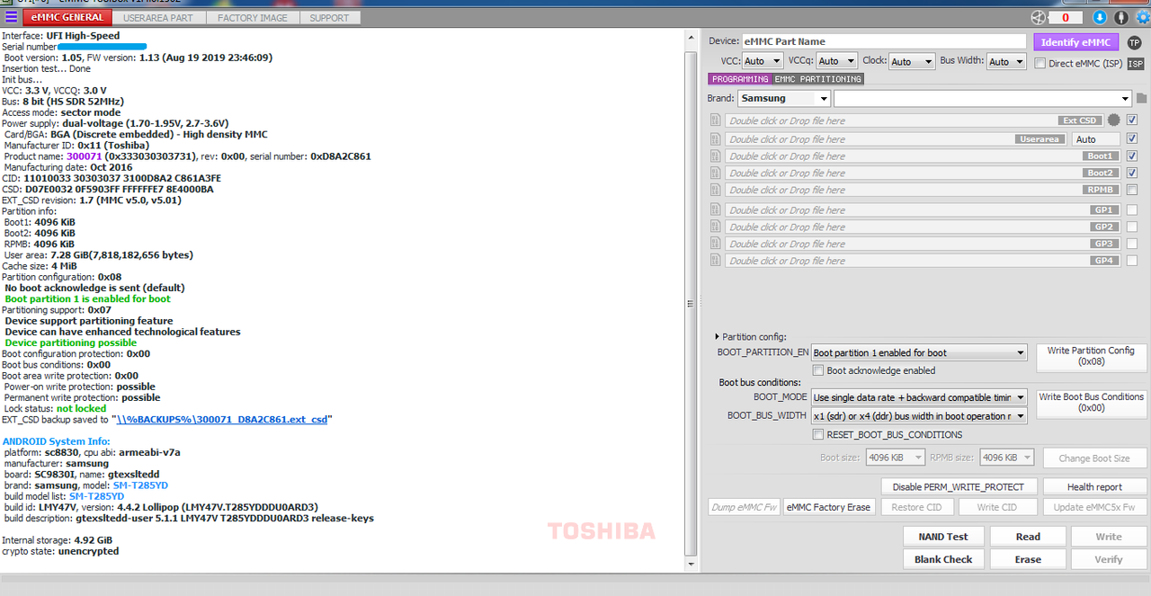
Task: Toggle the Ext CSD checkbox
Action: [1132, 120]
